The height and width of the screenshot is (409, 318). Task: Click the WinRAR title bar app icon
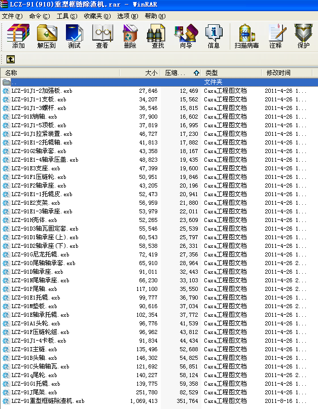coord(4,5)
